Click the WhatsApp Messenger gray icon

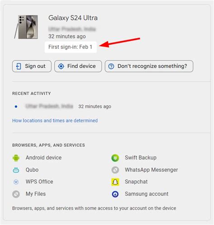point(115,170)
